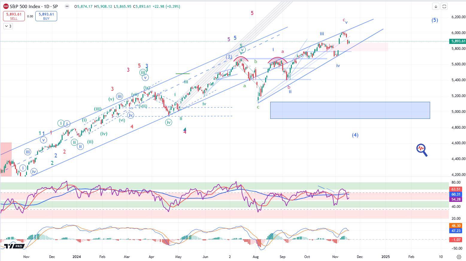Click the Mar label on the time axis
466x261 pixels.
(127, 257)
